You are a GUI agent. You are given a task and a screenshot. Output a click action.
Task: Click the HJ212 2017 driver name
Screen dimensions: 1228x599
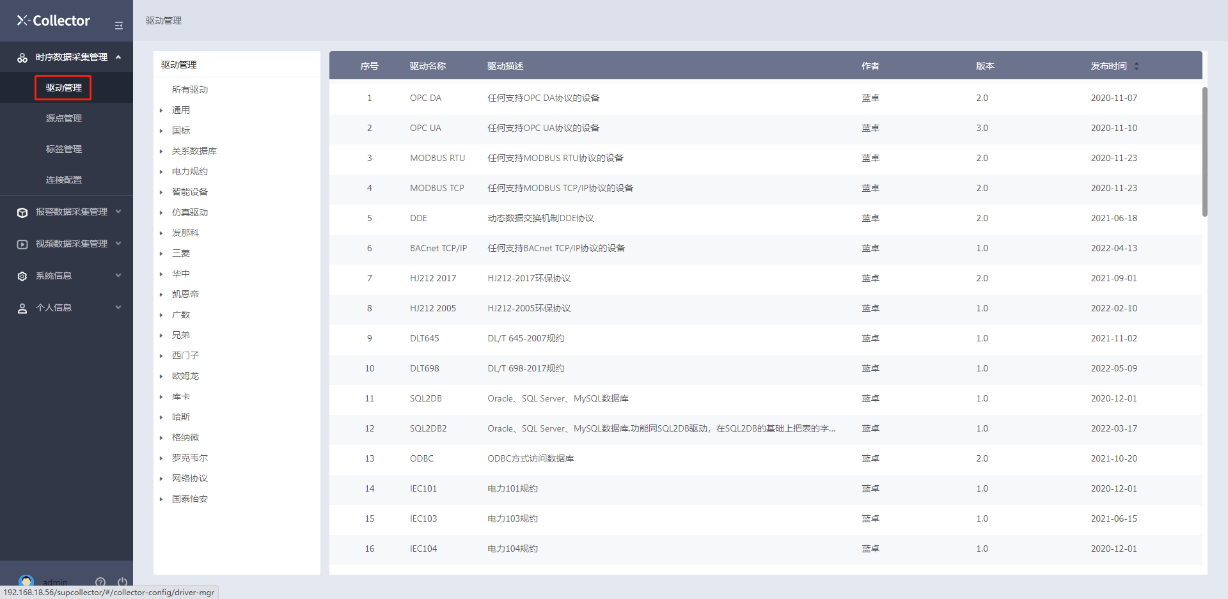point(433,278)
